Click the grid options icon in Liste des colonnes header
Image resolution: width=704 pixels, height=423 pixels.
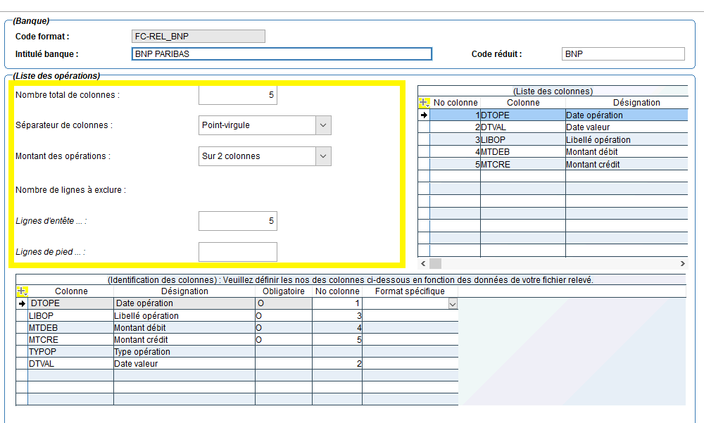(x=424, y=102)
